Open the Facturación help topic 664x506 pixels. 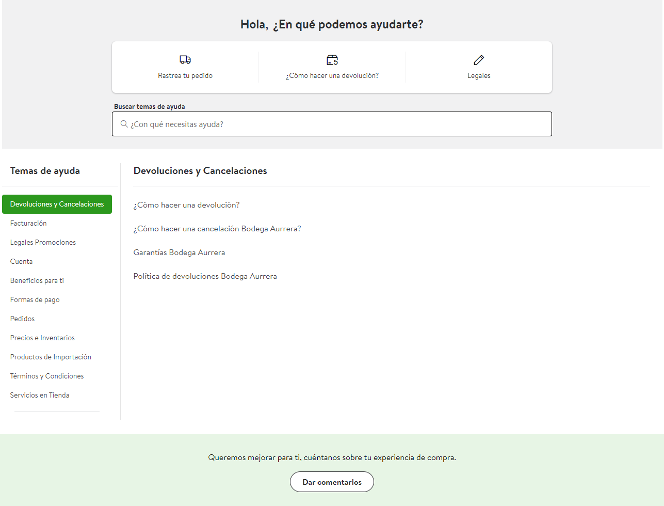(28, 223)
